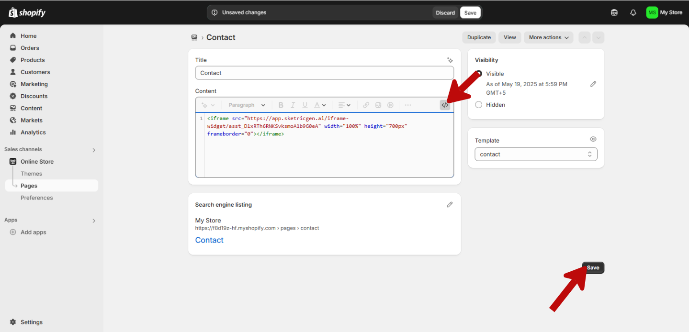Open the Paragraph style dropdown

(x=246, y=105)
